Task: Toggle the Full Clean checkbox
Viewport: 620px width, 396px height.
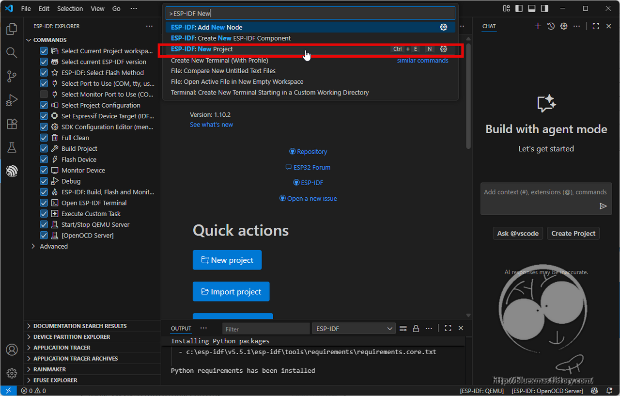Action: (x=44, y=138)
